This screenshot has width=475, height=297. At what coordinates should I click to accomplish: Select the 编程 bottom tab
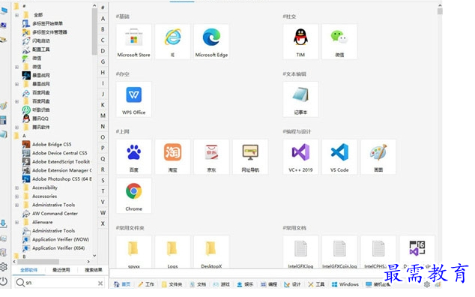click(269, 284)
